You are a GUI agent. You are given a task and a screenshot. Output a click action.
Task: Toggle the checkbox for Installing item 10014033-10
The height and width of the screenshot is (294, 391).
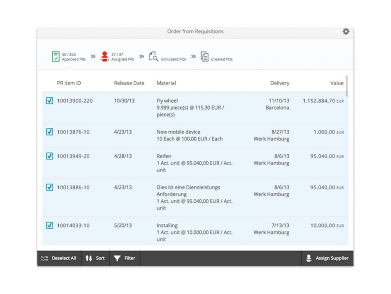(49, 225)
